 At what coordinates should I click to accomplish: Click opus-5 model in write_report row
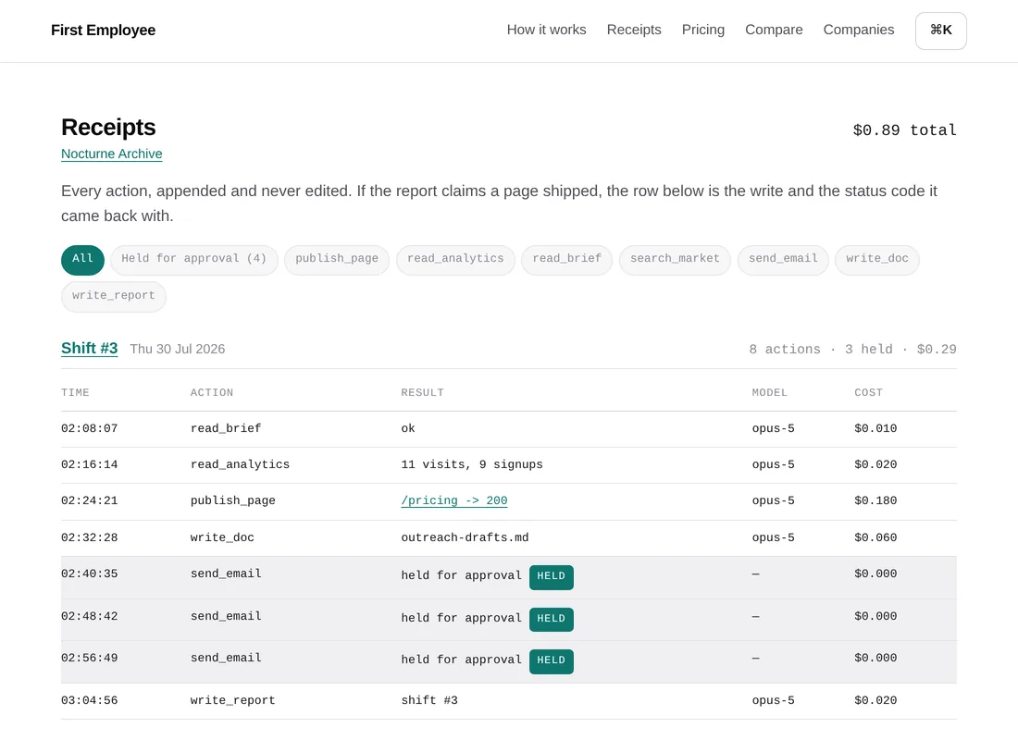tap(774, 700)
